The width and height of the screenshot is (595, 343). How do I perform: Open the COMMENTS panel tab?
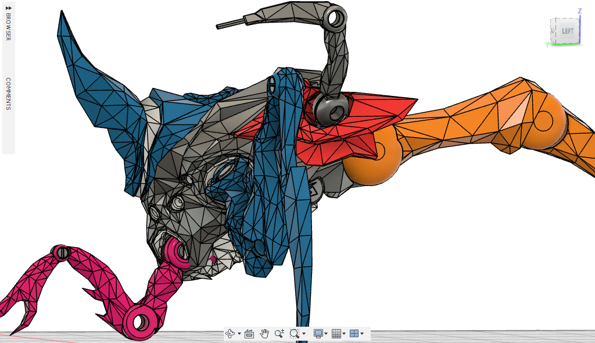click(8, 94)
